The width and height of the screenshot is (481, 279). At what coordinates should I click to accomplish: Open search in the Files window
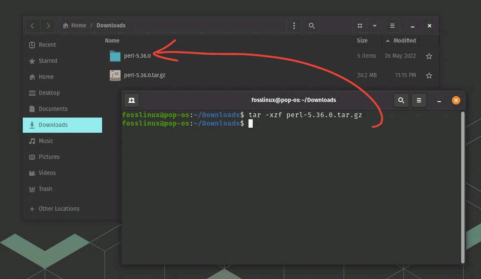[312, 26]
